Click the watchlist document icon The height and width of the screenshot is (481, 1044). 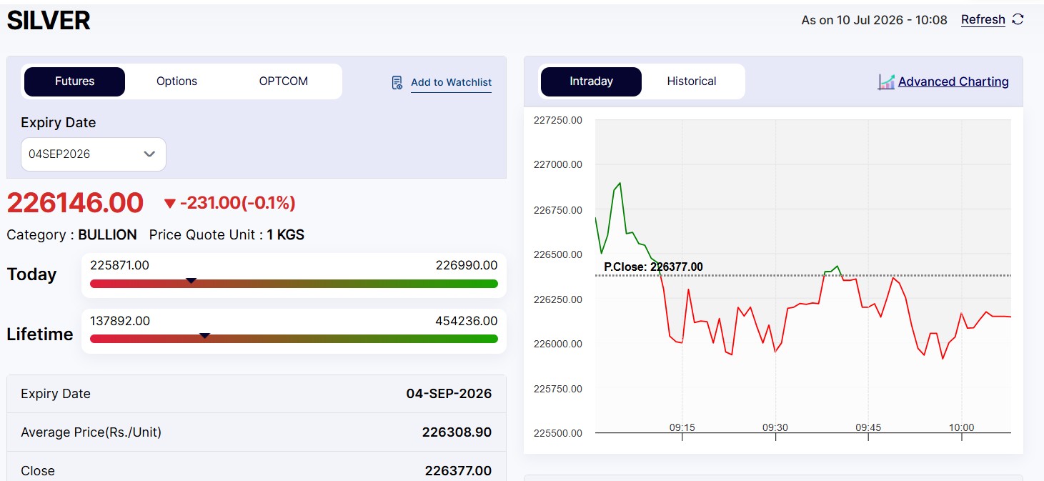coord(397,83)
